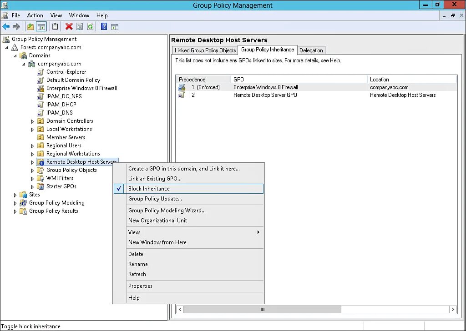Screen dimensions: 466x331
Task: Switch to the Delegation tab
Action: [x=311, y=50]
